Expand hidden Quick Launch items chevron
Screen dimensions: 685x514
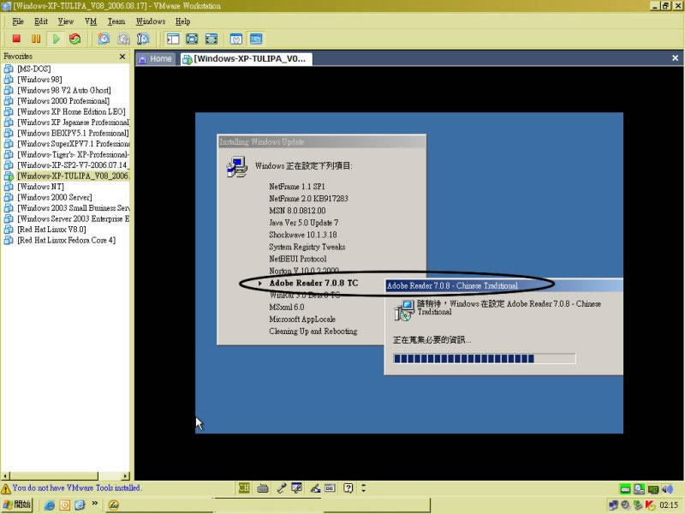(94, 504)
